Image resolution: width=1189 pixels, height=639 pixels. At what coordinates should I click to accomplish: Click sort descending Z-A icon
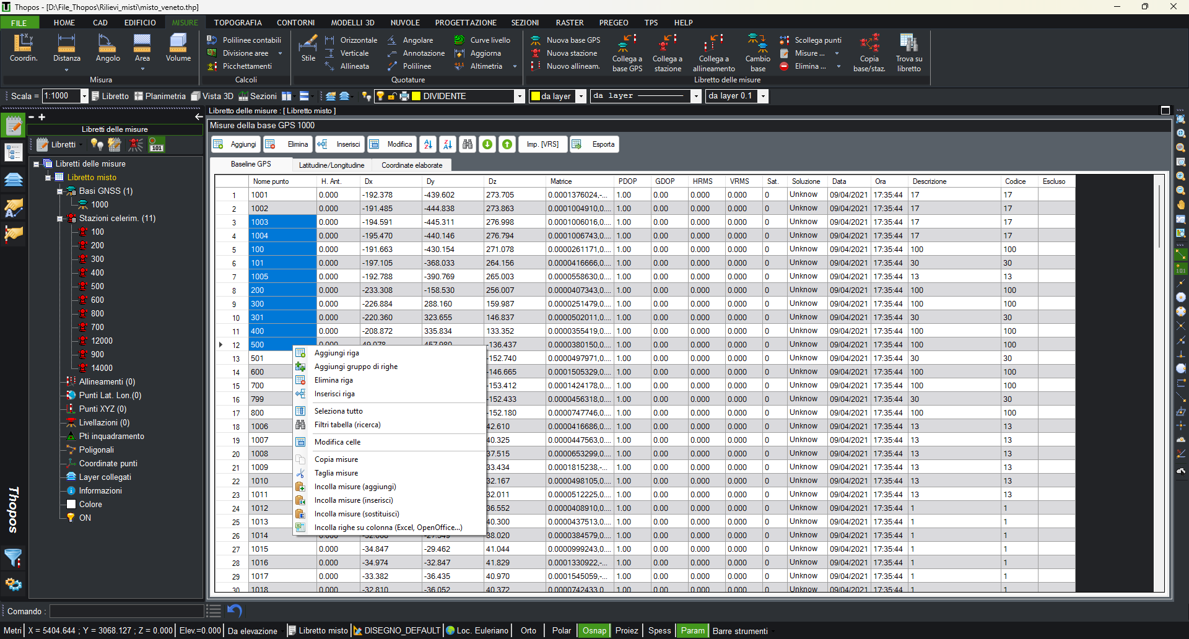click(x=448, y=144)
